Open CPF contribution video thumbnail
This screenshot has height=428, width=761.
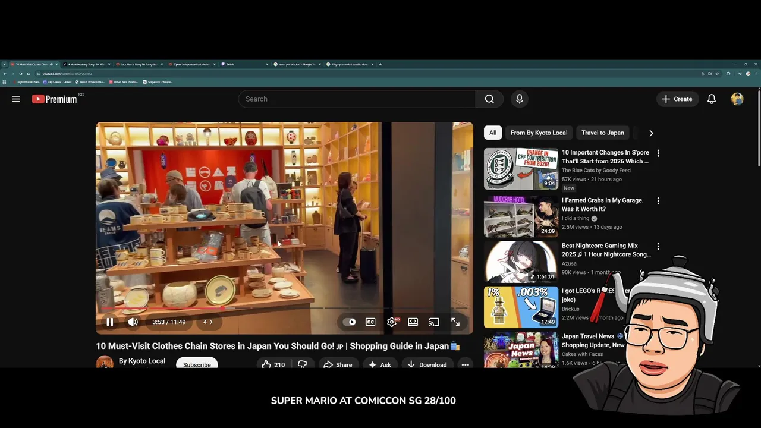click(x=521, y=169)
